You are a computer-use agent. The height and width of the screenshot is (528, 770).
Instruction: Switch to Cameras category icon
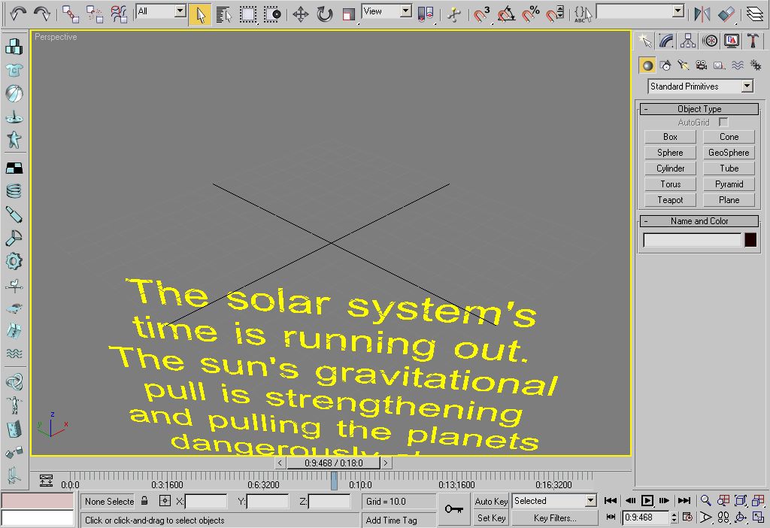point(701,65)
